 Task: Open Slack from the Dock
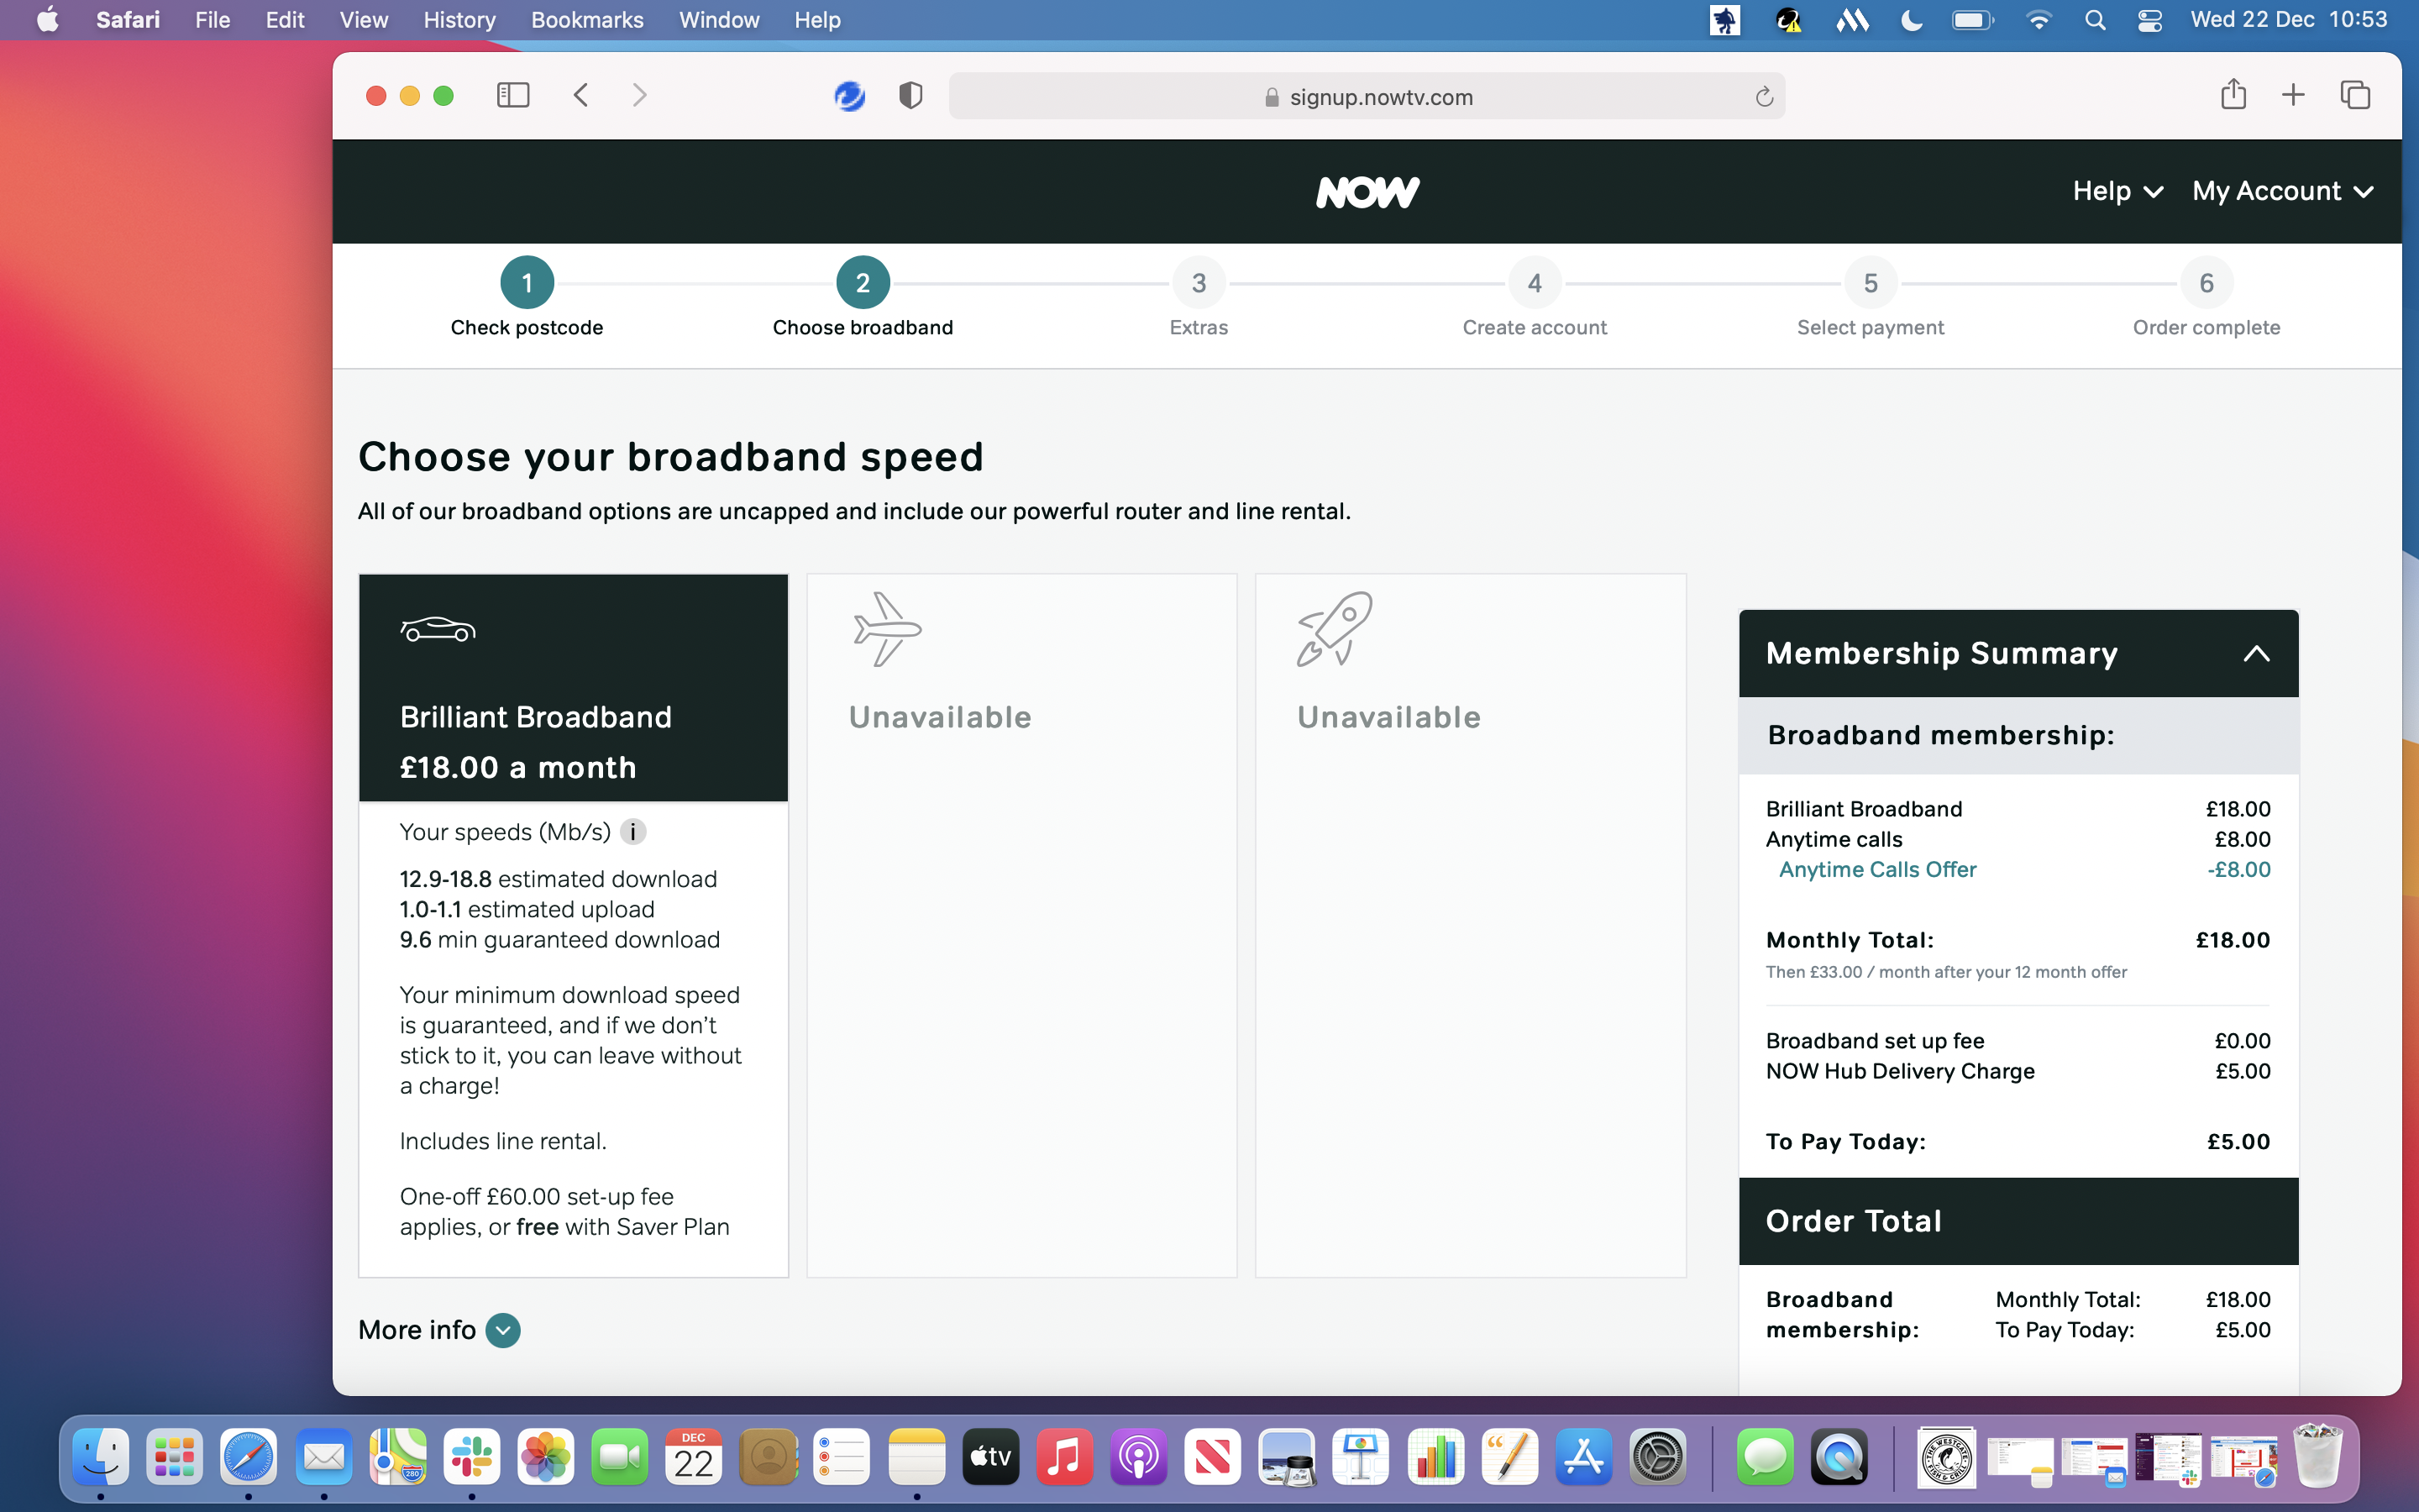(472, 1456)
